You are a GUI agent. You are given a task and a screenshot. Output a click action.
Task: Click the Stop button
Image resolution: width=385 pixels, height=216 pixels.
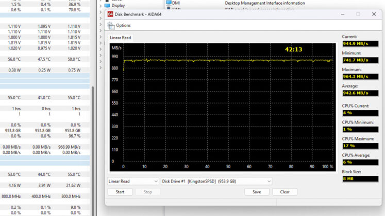pyautogui.click(x=147, y=192)
